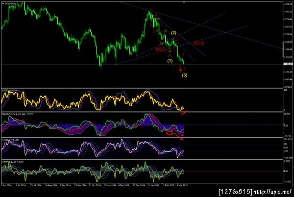Image resolution: width=294 pixels, height=197 pixels.
Task: Select the red price label box beside wave (iv)
Action: click(161, 49)
